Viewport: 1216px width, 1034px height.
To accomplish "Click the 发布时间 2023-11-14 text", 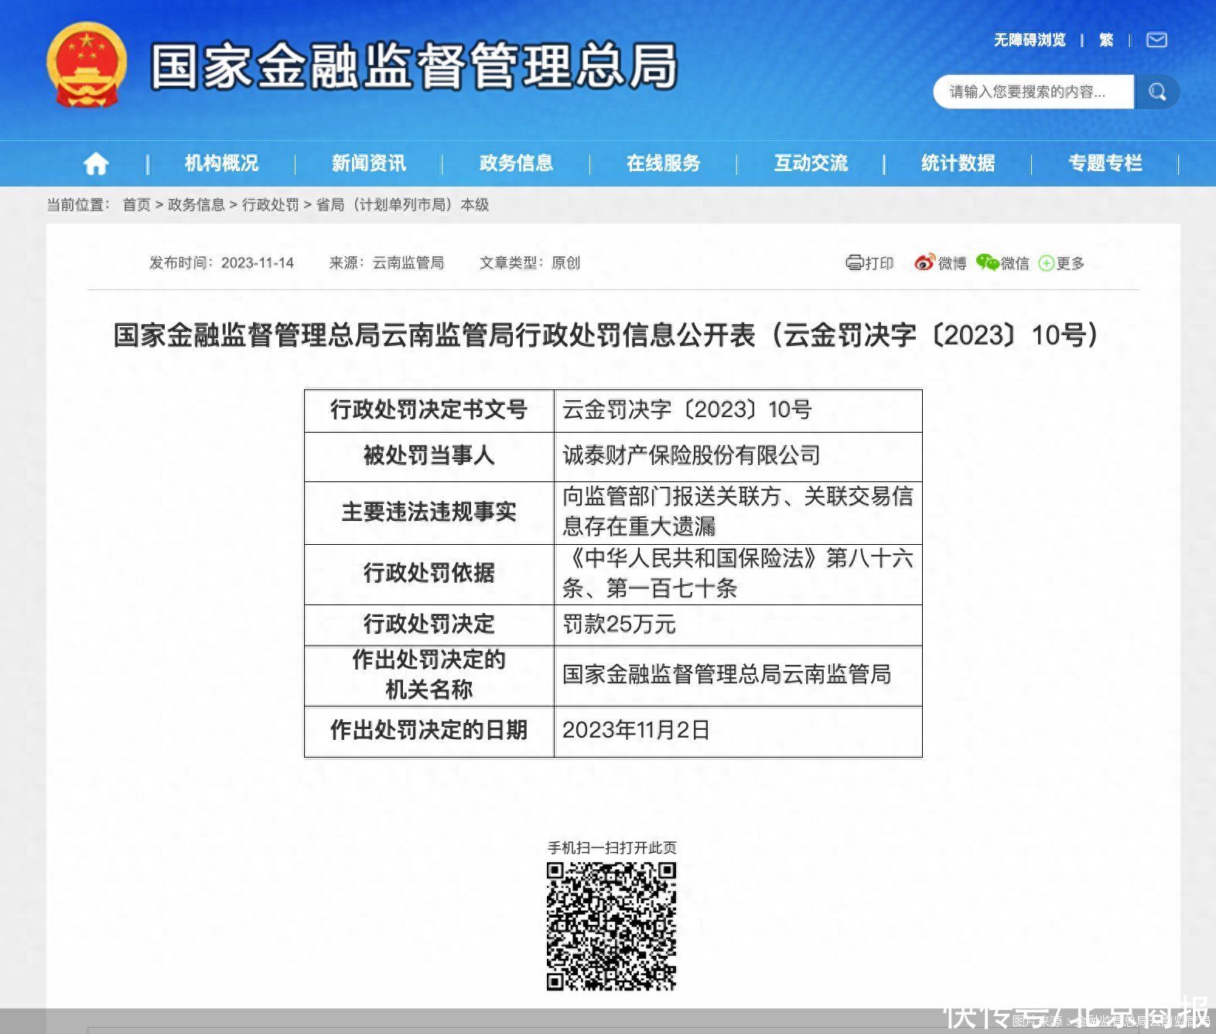I will click(x=221, y=263).
